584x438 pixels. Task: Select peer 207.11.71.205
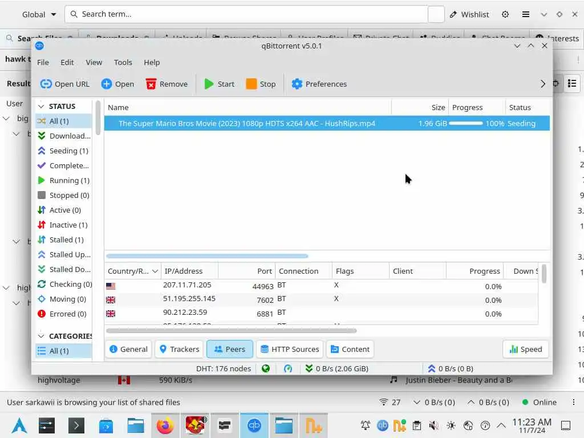[x=322, y=286]
